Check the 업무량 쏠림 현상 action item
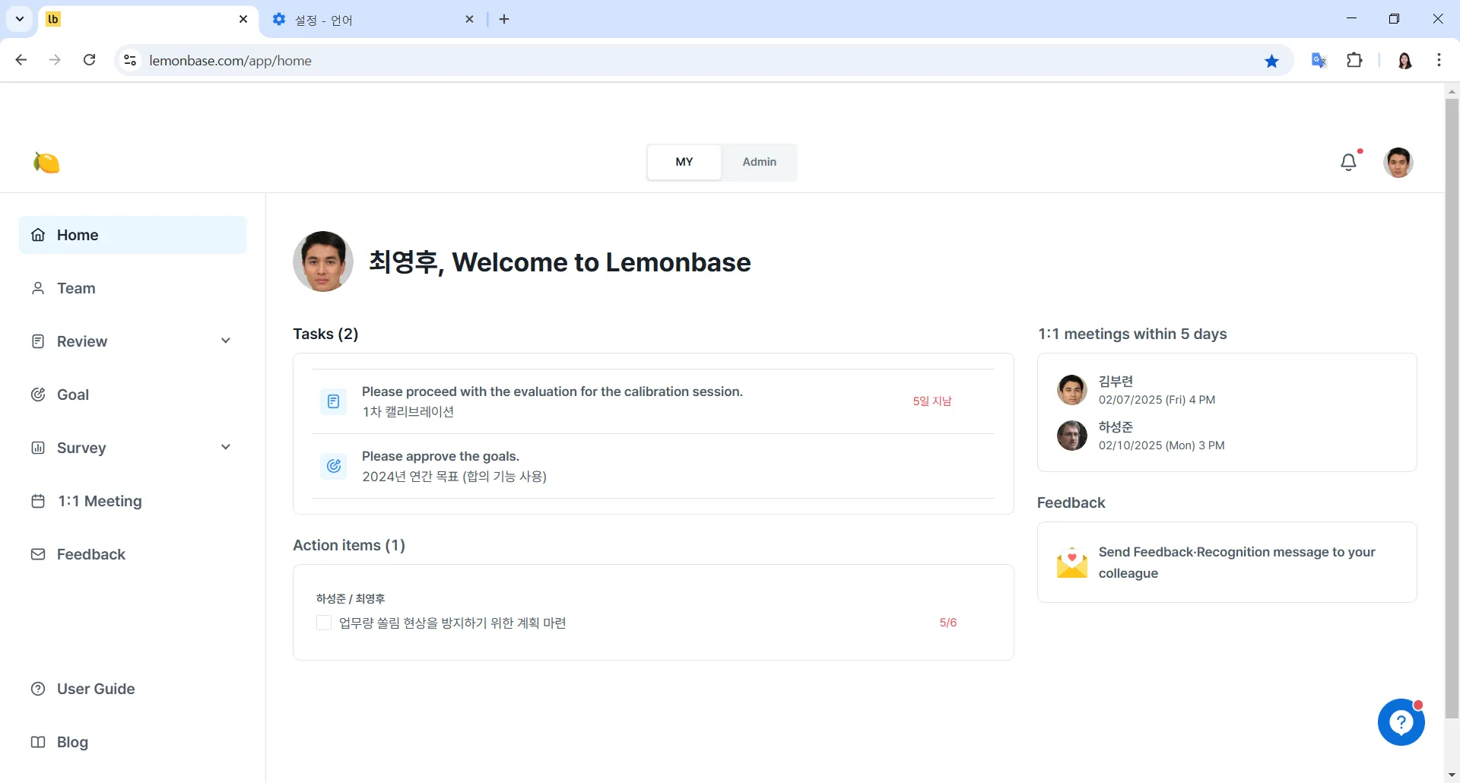Image resolution: width=1460 pixels, height=783 pixels. click(x=324, y=623)
